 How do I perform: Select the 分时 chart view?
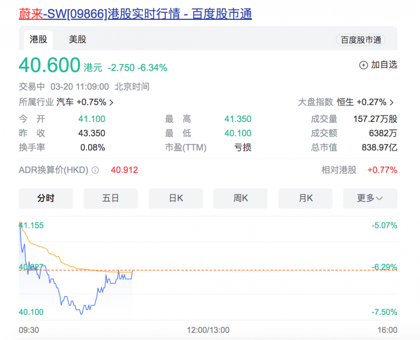[x=45, y=198]
